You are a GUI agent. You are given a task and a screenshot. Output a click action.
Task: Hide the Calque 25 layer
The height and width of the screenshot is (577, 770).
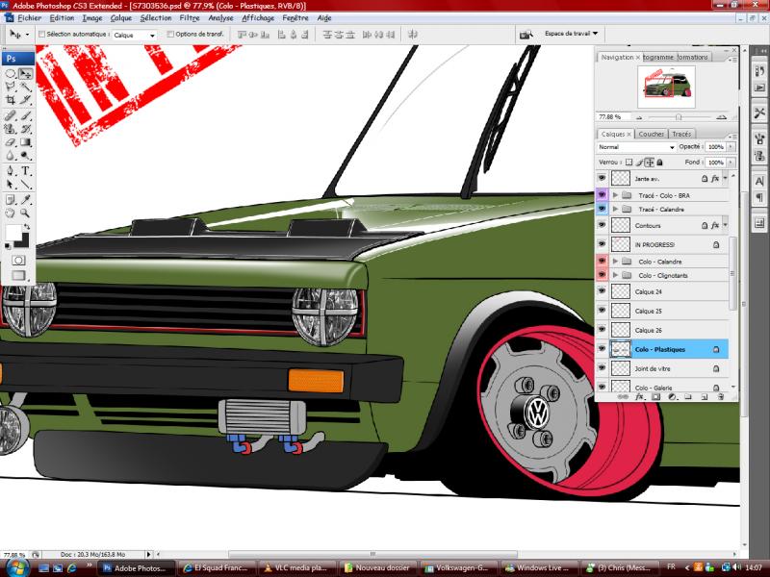[603, 311]
